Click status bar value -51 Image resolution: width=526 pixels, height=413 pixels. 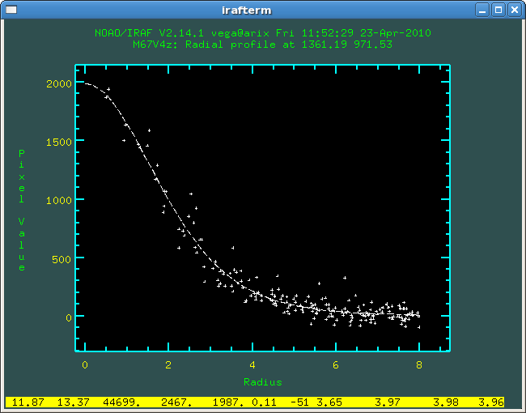(x=300, y=402)
